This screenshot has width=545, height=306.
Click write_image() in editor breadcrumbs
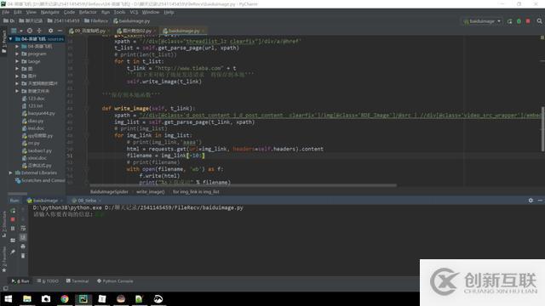(x=150, y=191)
